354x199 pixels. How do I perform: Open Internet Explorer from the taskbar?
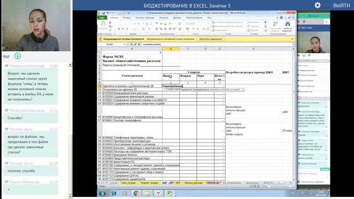(x=113, y=193)
